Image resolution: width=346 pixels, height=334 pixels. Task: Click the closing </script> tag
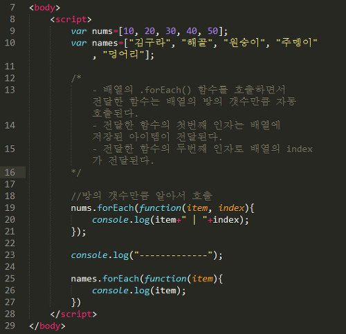[x=74, y=314]
